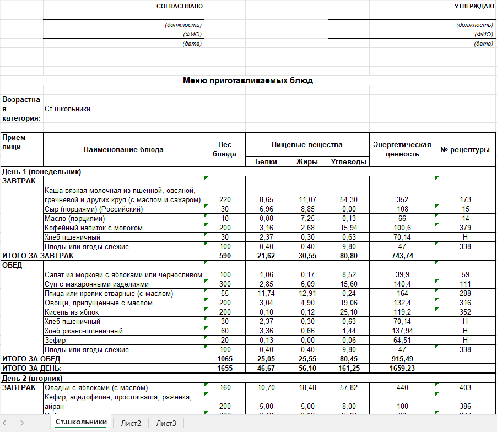497x432 pixels.
Task: Select the Энергетическая ценность header cell
Action: coord(402,149)
